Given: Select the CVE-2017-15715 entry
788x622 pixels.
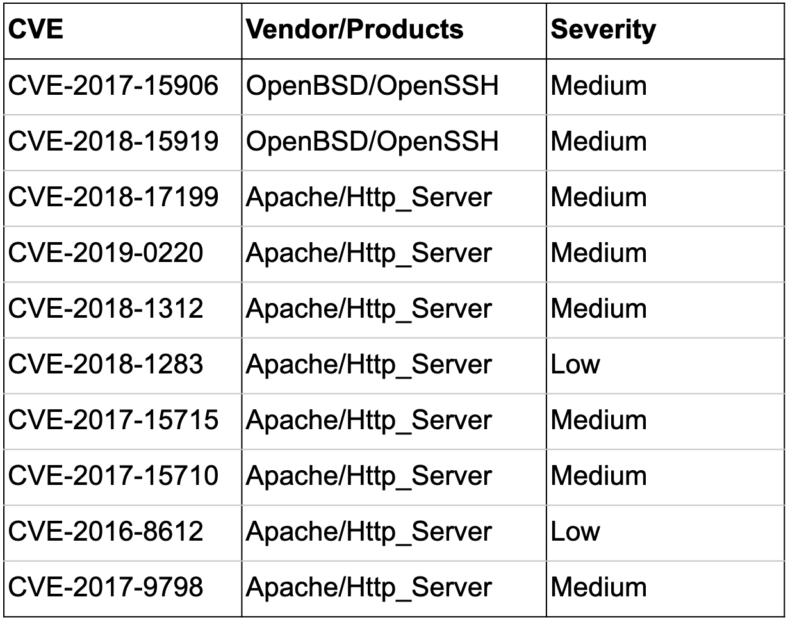Looking at the screenshot, I should pyautogui.click(x=122, y=421).
